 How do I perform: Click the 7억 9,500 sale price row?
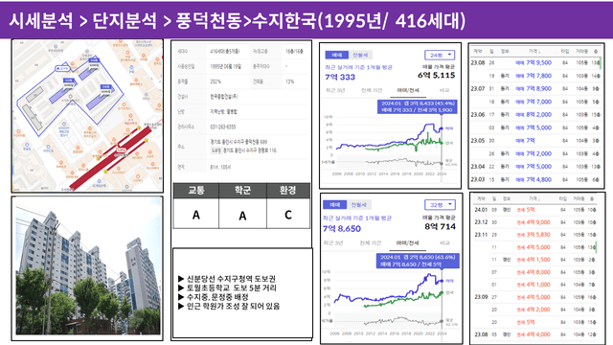coord(535,62)
